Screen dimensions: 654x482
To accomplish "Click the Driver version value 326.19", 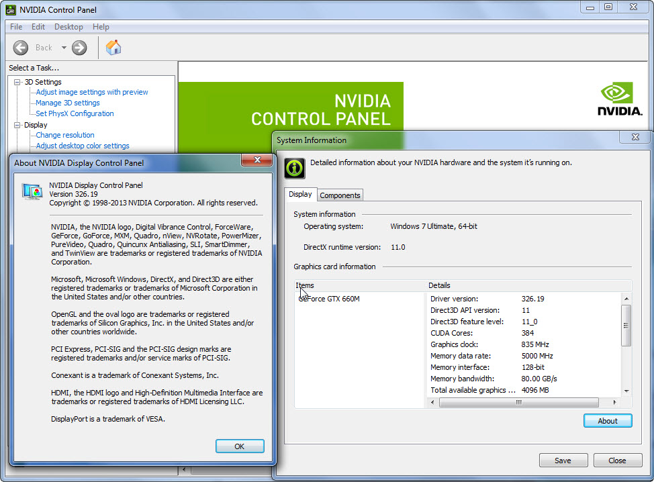I will coord(532,299).
